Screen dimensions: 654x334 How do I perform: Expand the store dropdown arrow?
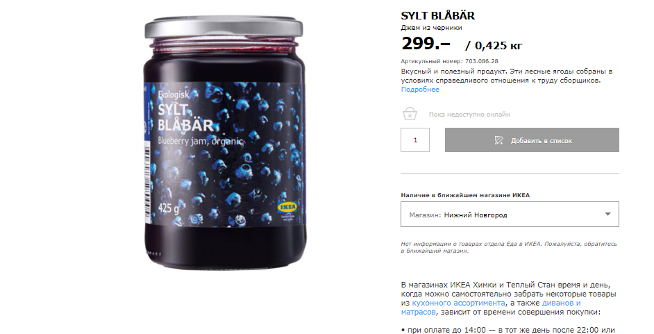tap(607, 214)
